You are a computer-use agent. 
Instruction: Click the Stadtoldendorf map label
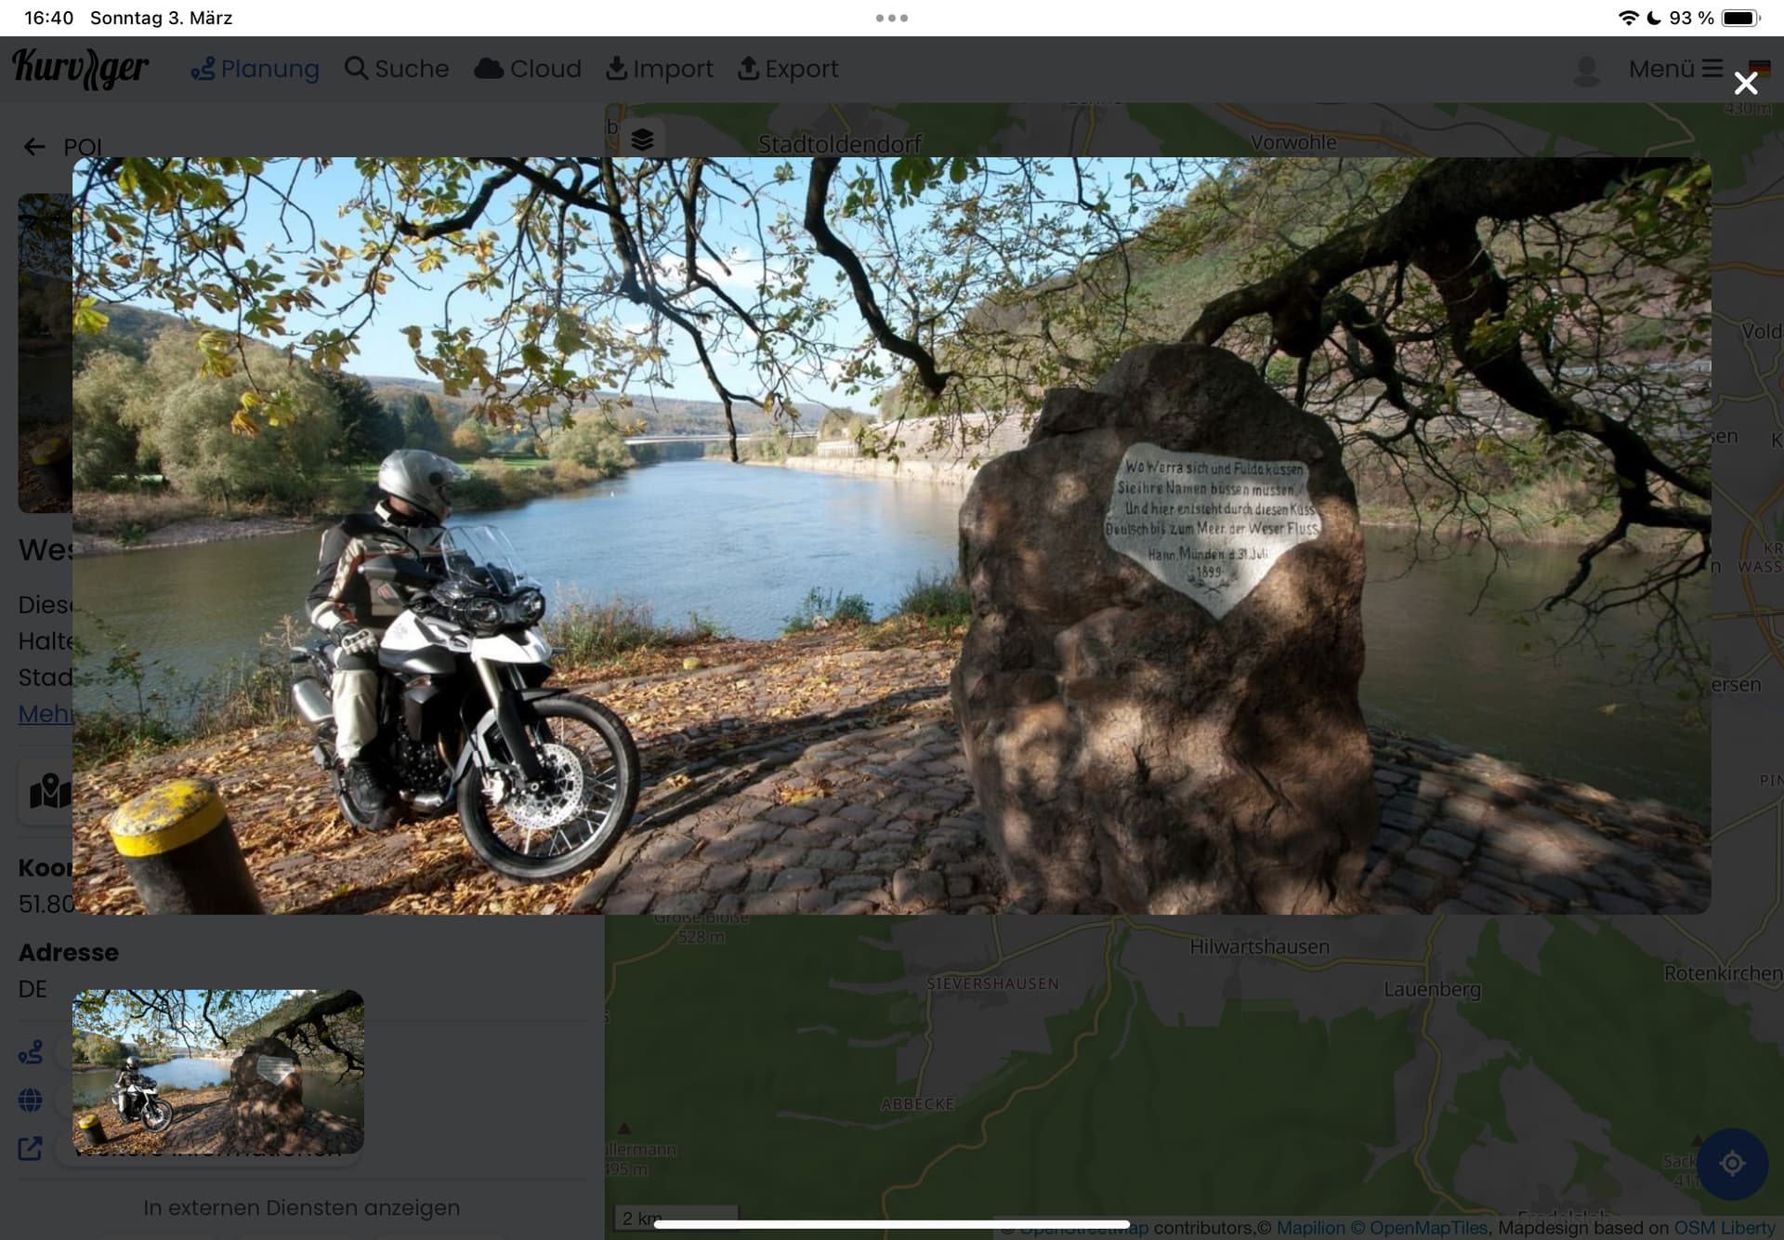(840, 144)
